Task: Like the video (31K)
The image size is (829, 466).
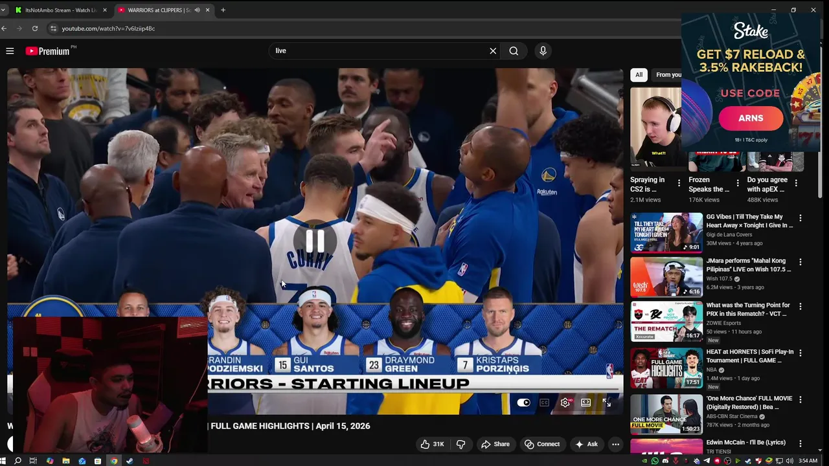Action: 432,444
